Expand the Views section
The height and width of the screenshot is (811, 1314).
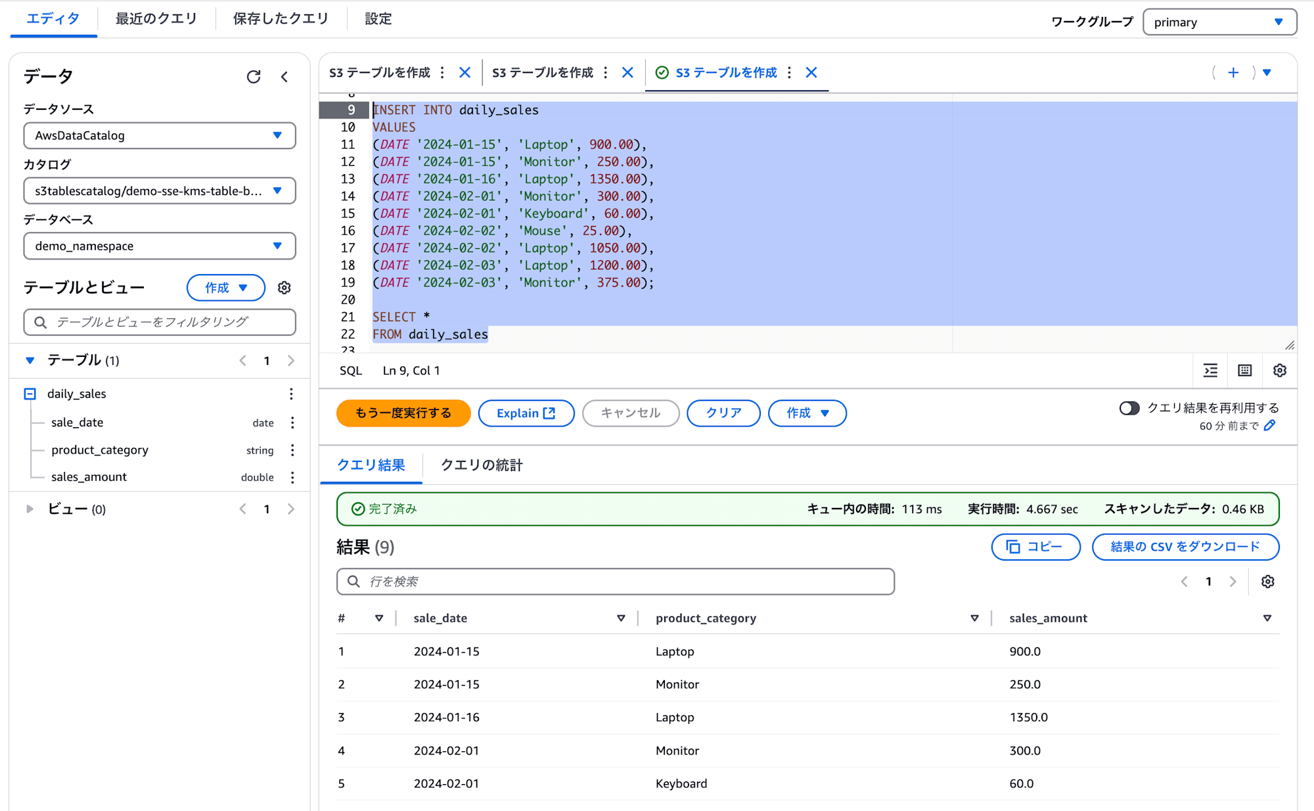[x=30, y=509]
